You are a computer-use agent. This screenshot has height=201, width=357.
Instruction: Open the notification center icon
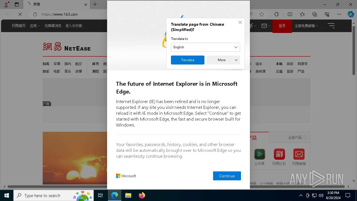click(348, 195)
